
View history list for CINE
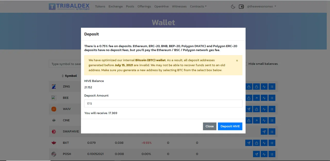272,120
